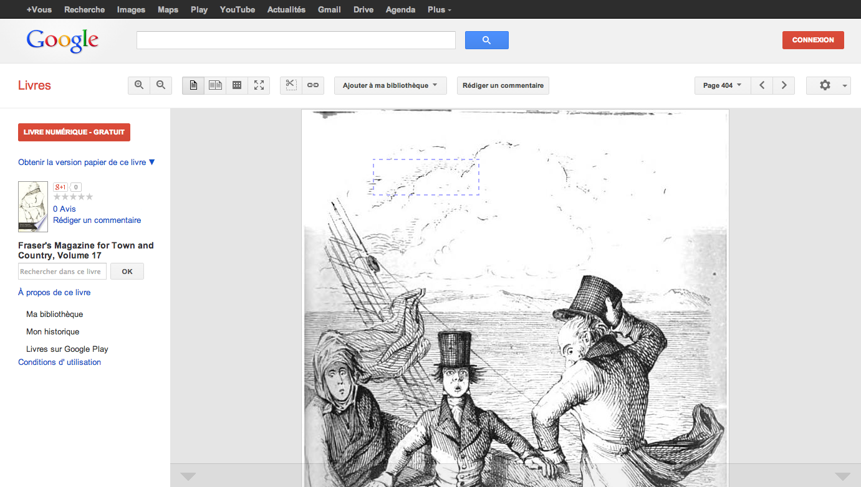The image size is (861, 487).
Task: Click the Livres heading link
Action: point(34,85)
